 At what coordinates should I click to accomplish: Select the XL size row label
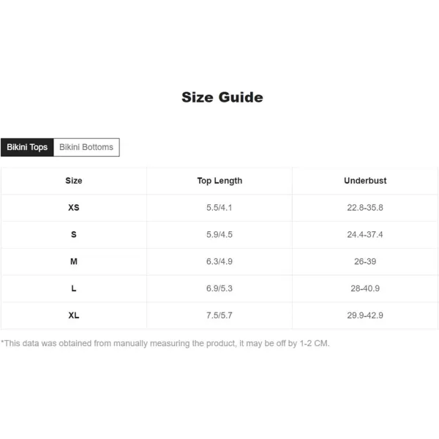[x=74, y=315]
